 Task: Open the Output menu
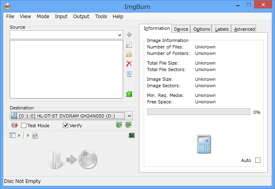tap(81, 17)
